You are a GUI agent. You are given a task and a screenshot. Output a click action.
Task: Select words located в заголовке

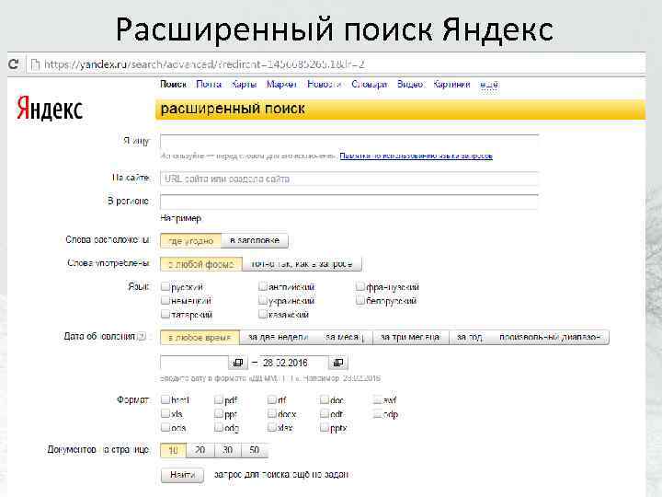point(255,241)
